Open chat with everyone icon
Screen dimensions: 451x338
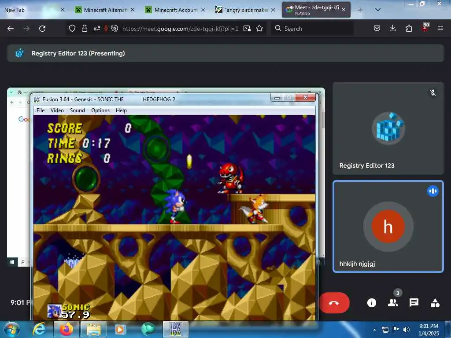[x=414, y=303]
